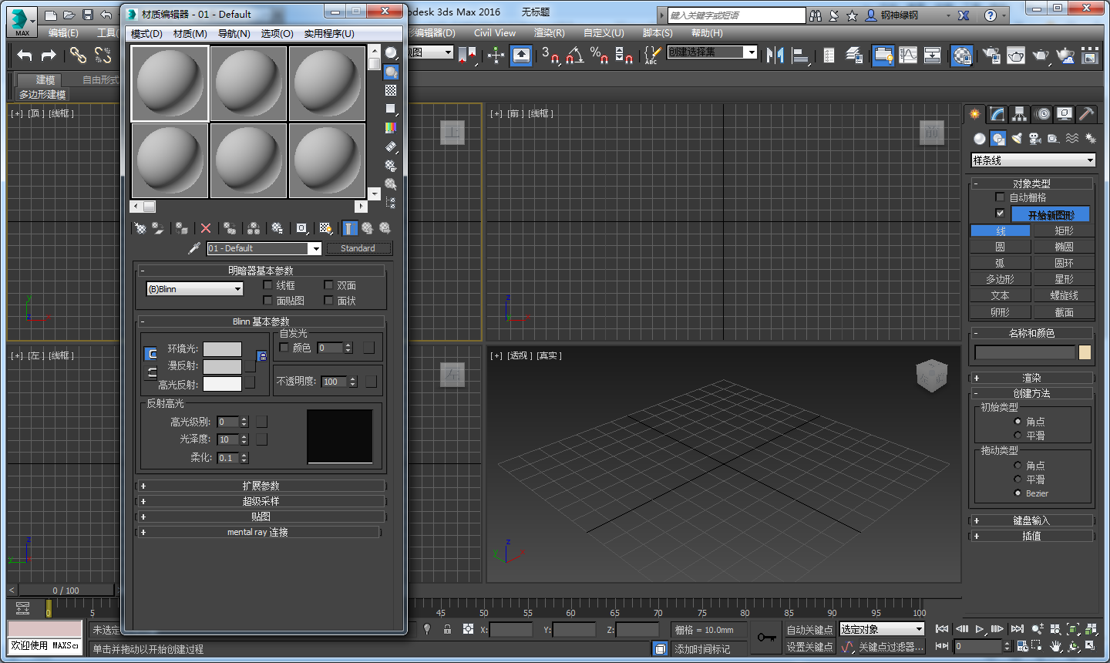
Task: Enable self-illumination 颜色 checkbox
Action: coord(284,348)
